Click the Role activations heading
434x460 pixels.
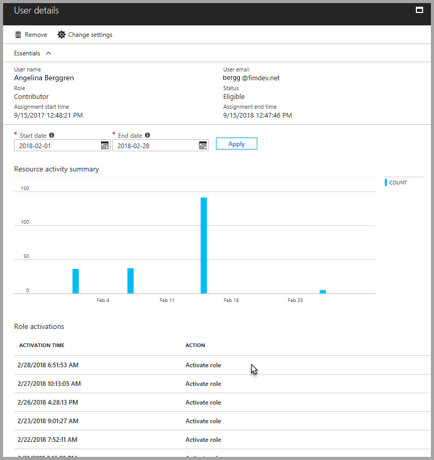coord(39,326)
